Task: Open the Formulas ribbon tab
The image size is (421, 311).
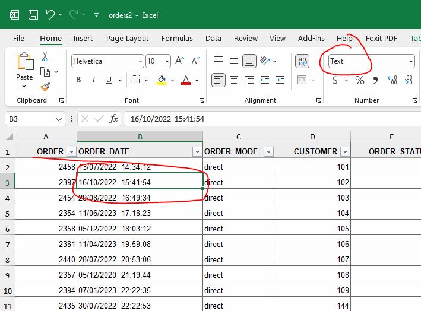Action: (177, 38)
